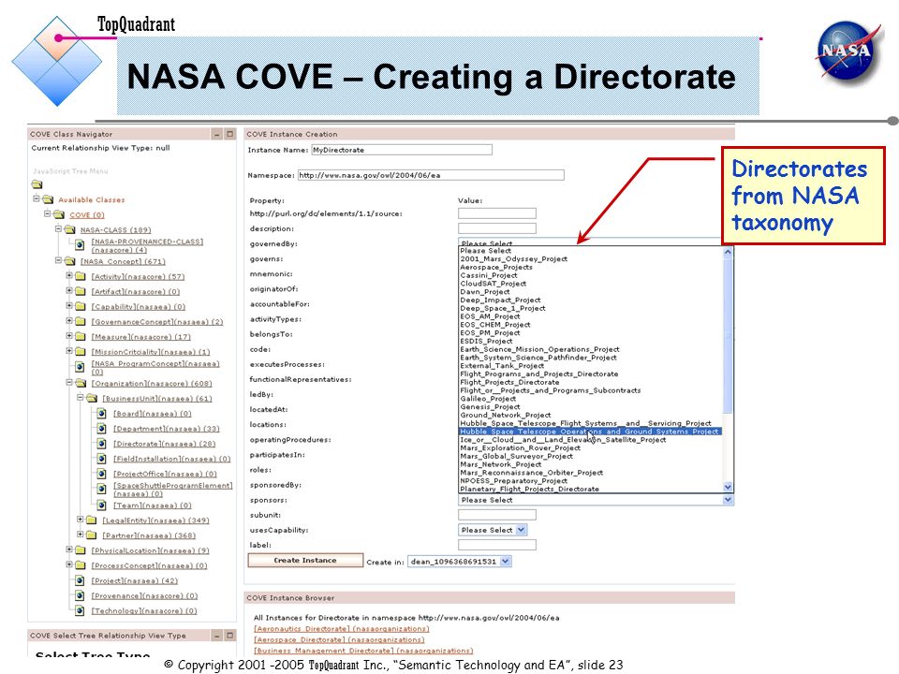The width and height of the screenshot is (899, 674).
Task: Collapse the Organization tree node
Action: [x=69, y=382]
